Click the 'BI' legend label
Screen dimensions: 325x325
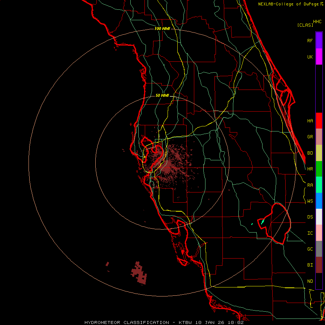point(310,265)
